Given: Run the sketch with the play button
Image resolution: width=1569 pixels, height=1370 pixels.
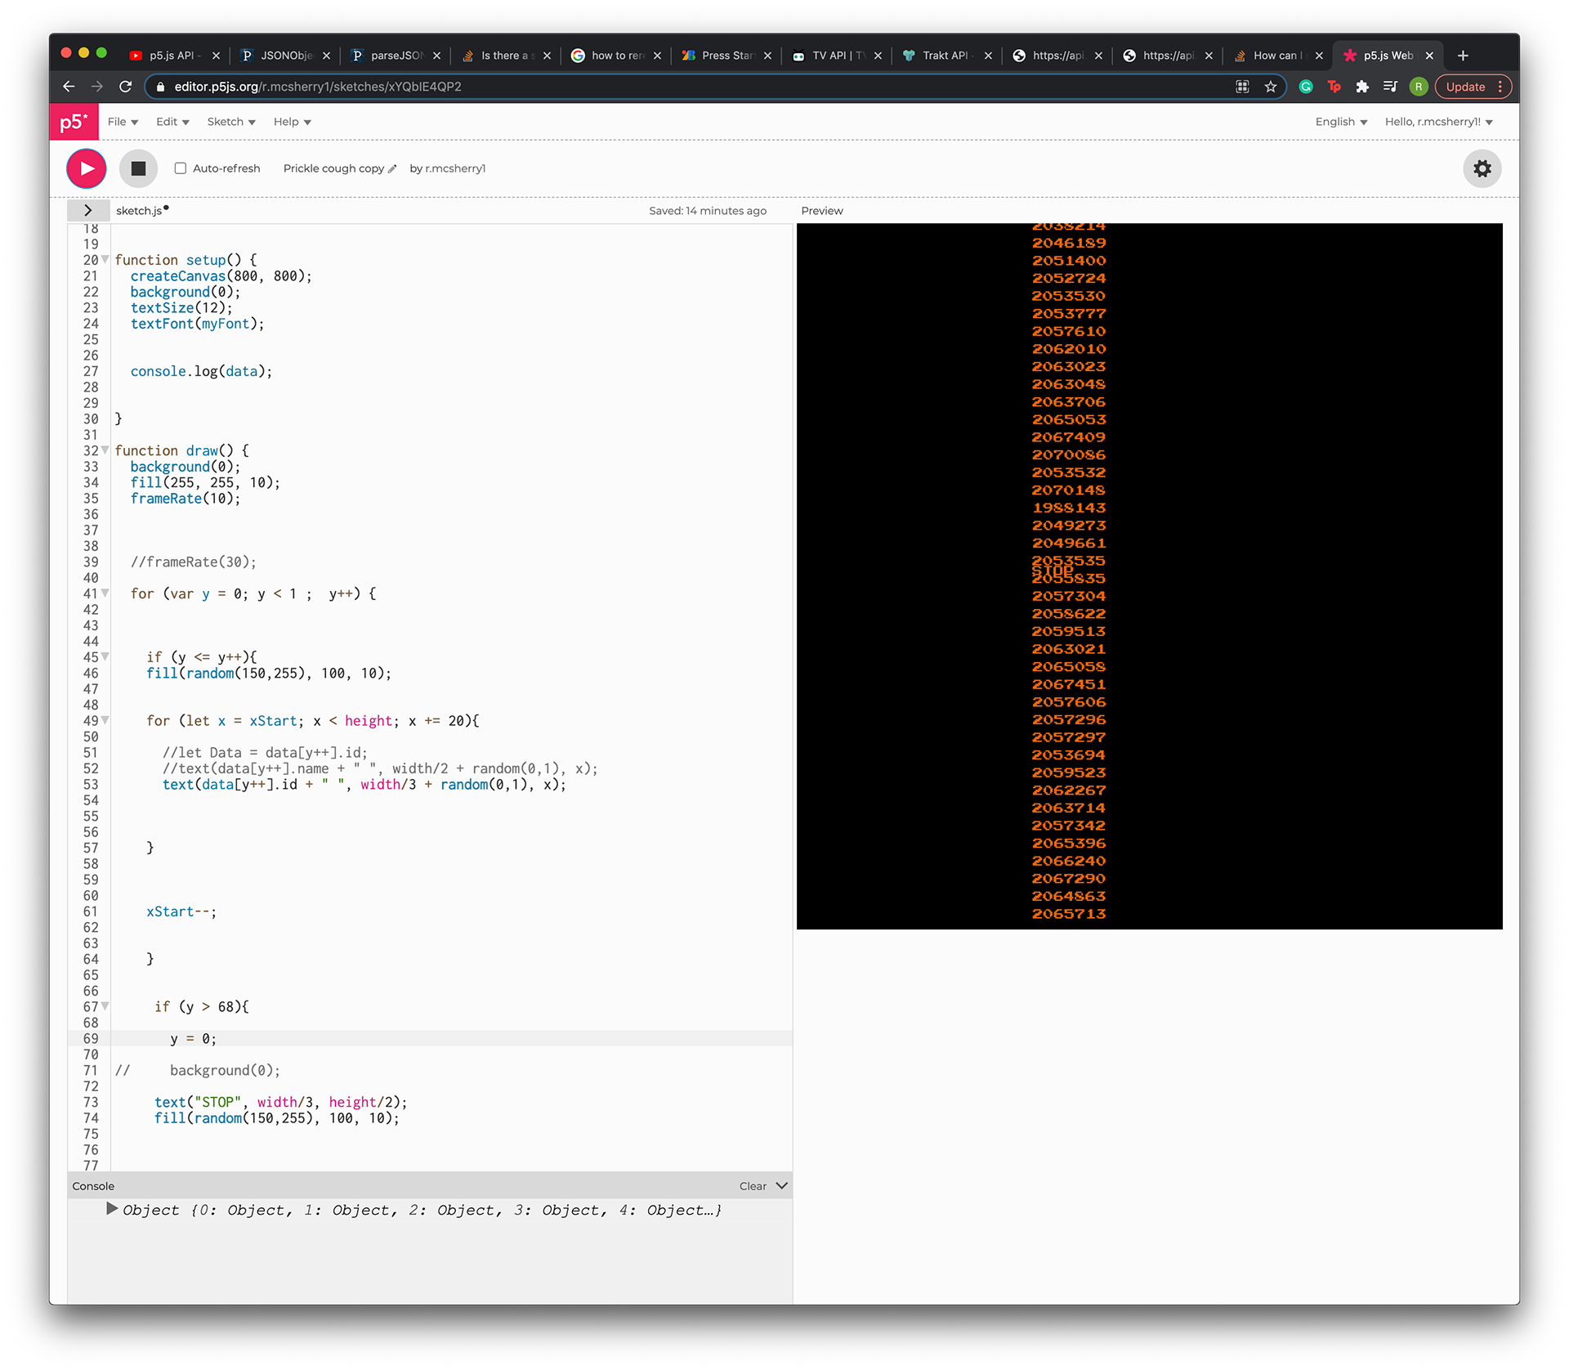Looking at the screenshot, I should tap(87, 168).
